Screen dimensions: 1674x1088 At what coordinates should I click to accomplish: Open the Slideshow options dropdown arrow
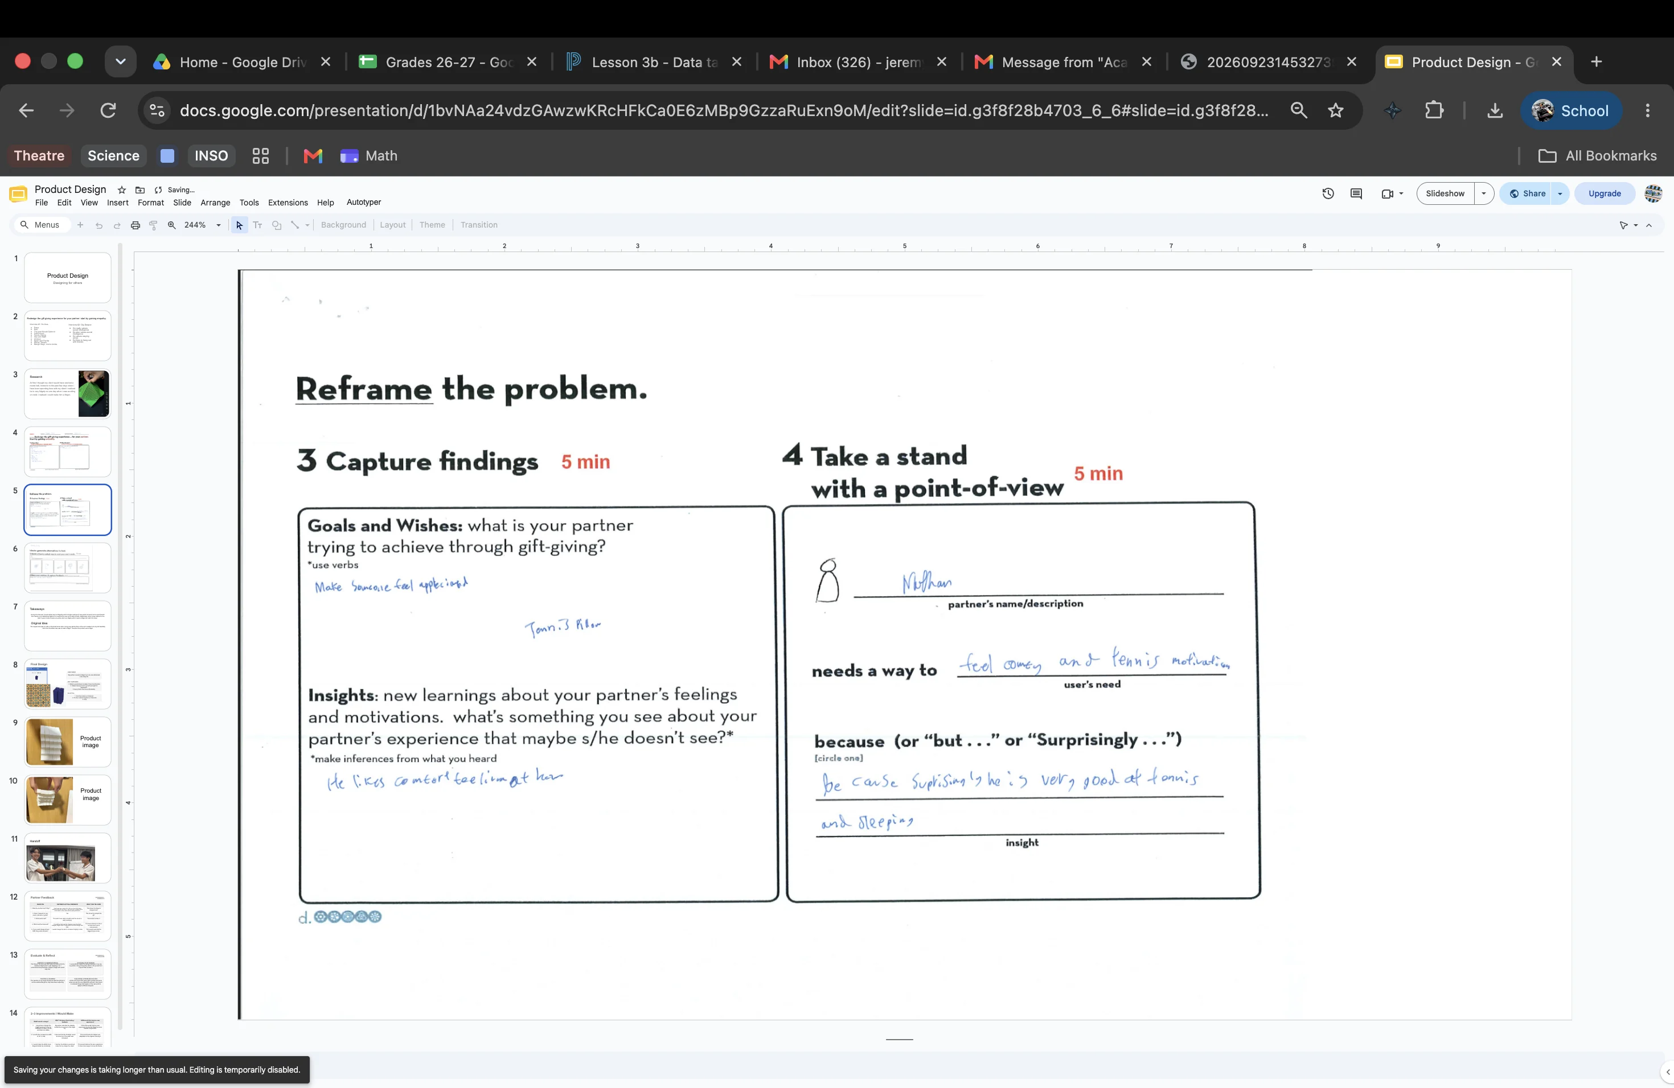point(1483,193)
